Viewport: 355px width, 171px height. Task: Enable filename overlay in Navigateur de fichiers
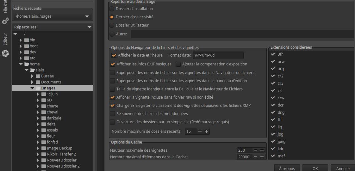[112, 73]
